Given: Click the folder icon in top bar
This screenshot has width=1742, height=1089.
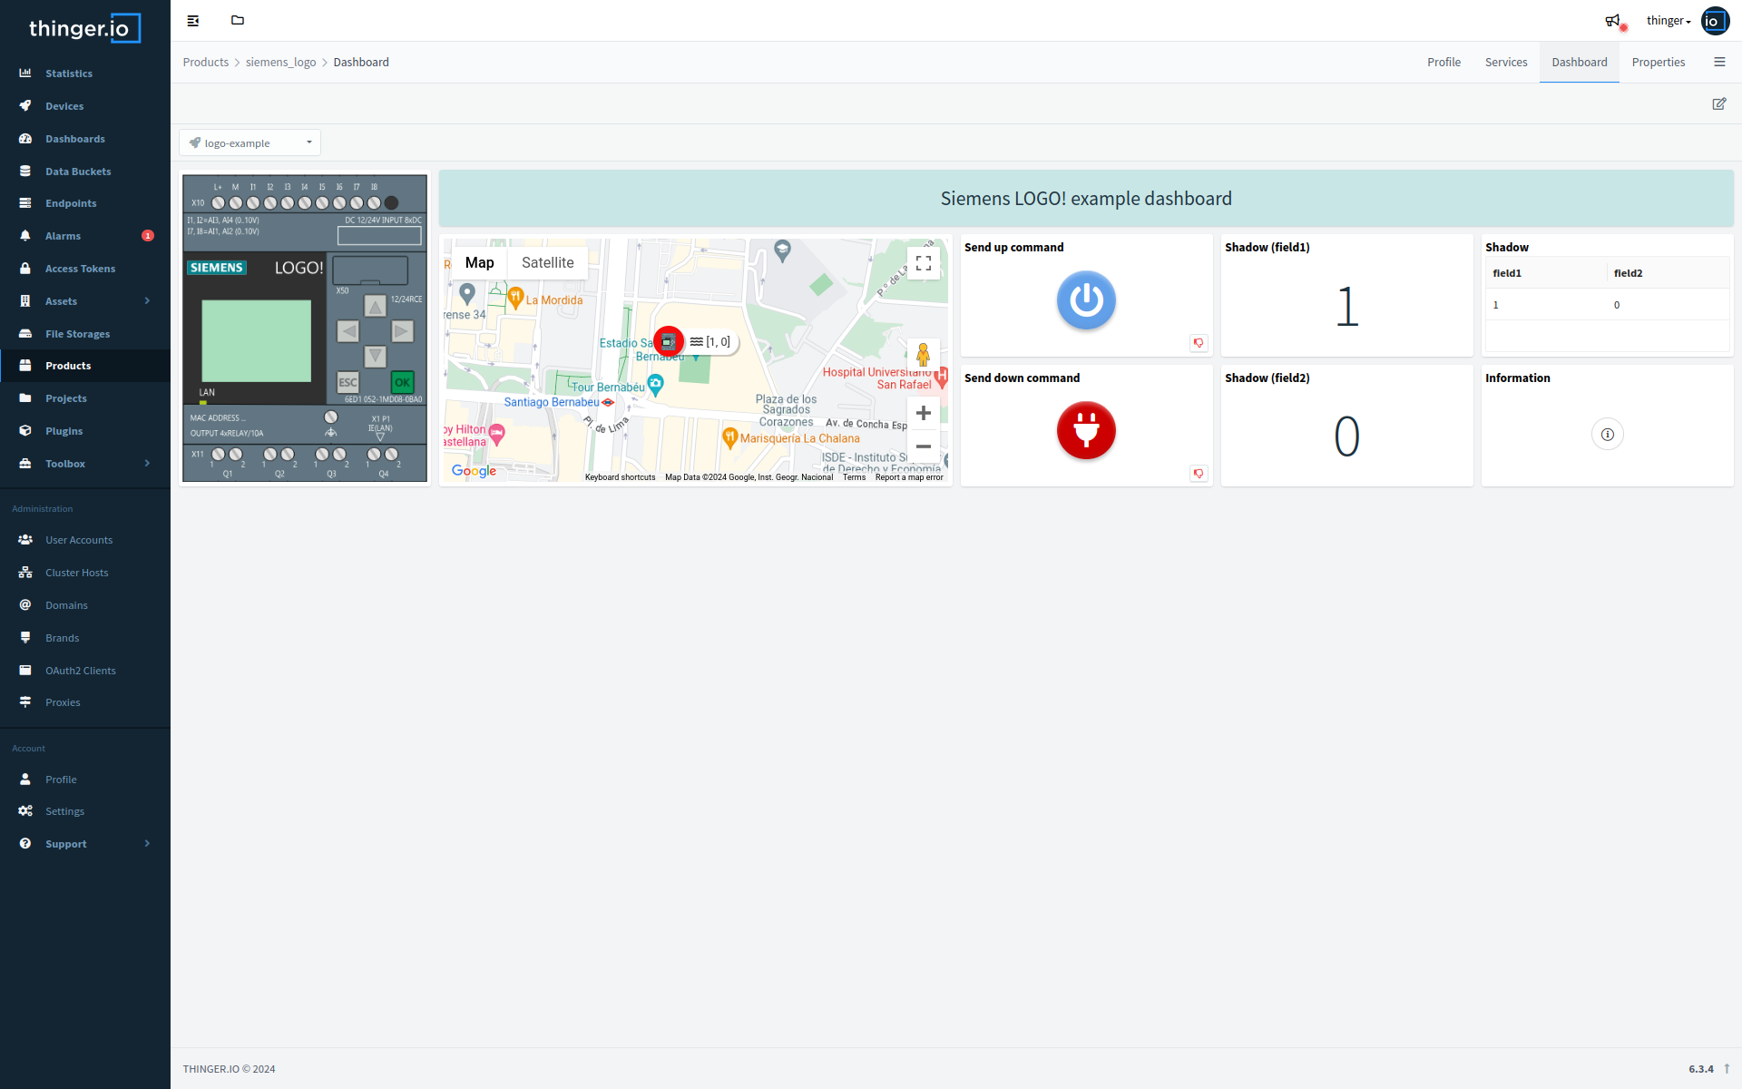Looking at the screenshot, I should (x=238, y=21).
